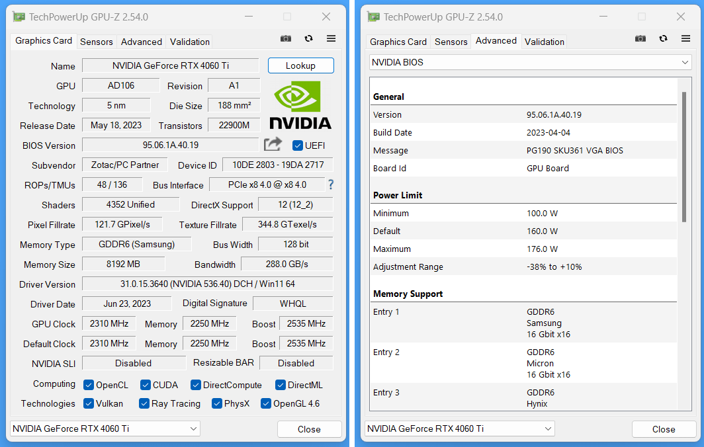Click the BIOS share/export arrow icon

coord(273,144)
